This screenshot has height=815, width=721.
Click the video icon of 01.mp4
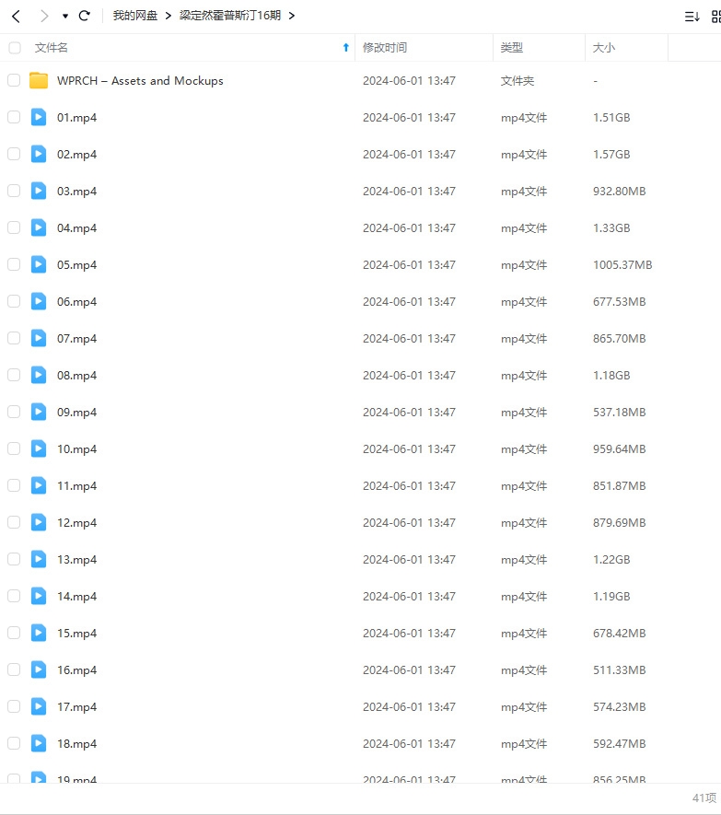click(38, 117)
